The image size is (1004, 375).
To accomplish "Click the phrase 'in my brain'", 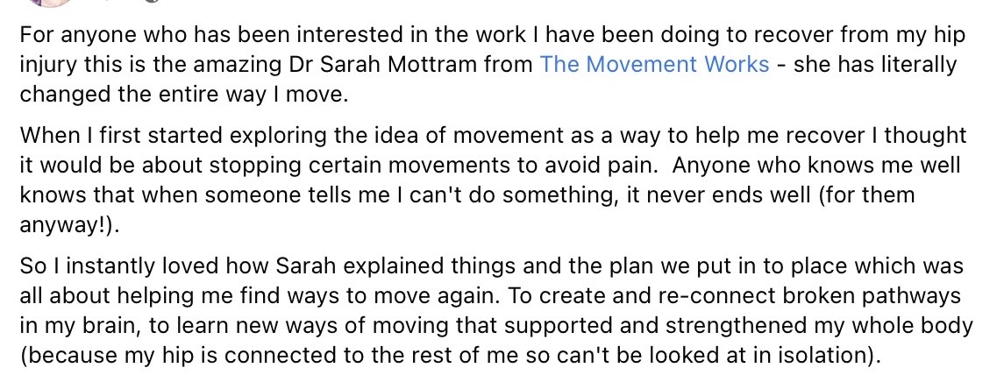I will coord(80,326).
